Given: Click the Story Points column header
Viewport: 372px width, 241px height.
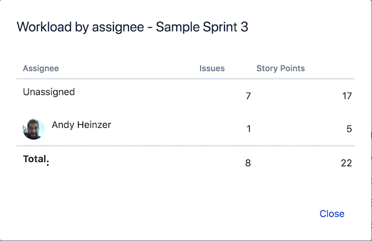Looking at the screenshot, I should [280, 69].
